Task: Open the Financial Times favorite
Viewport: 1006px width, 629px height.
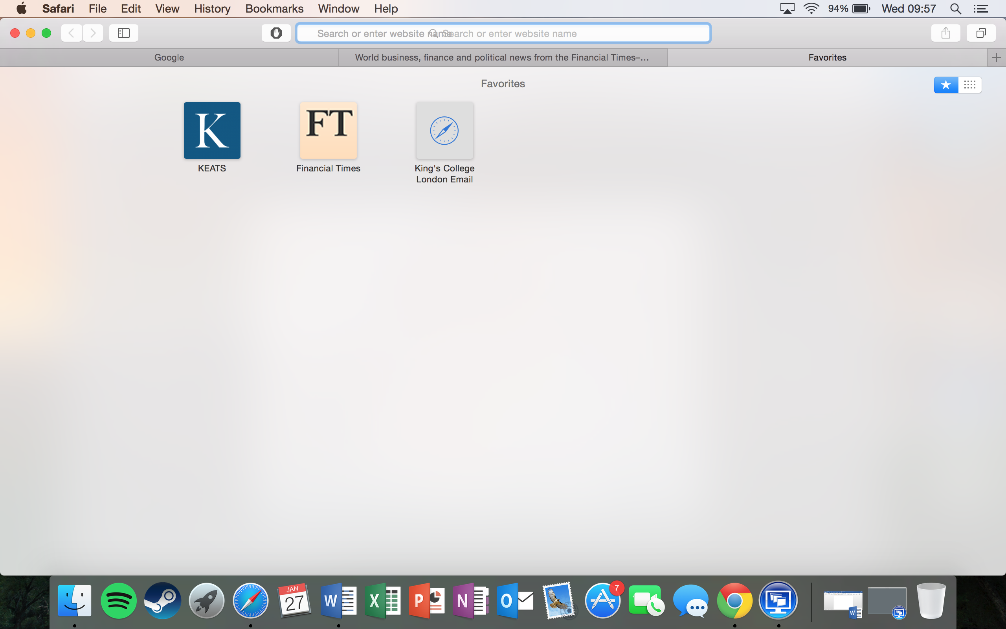Action: [x=328, y=131]
